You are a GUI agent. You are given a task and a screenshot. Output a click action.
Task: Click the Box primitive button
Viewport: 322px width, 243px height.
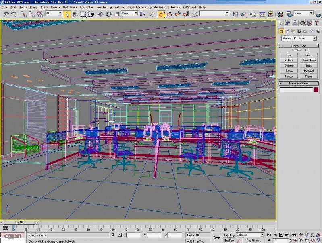289,55
